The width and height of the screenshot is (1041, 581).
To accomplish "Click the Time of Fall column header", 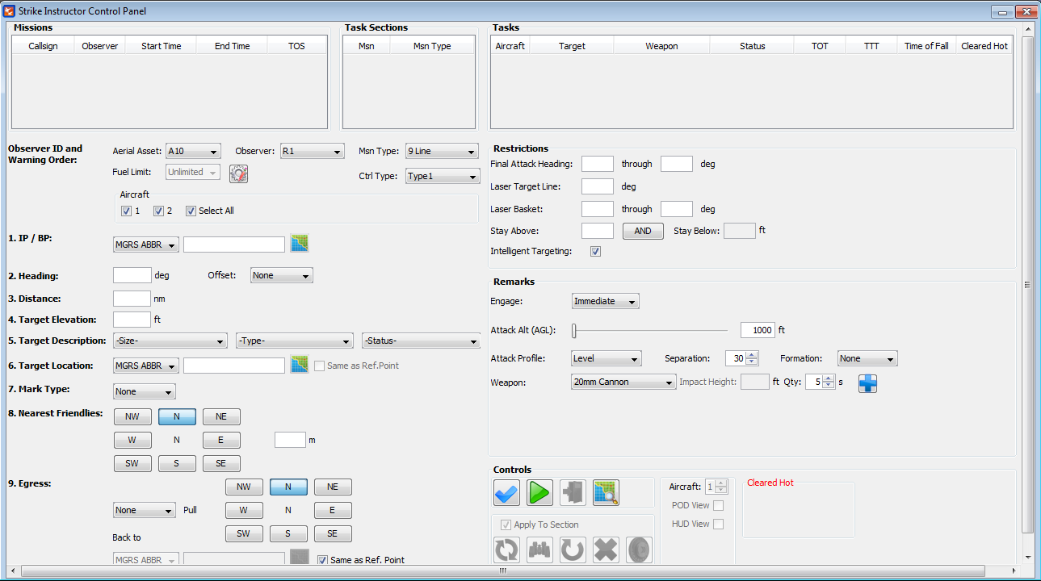I will (926, 46).
